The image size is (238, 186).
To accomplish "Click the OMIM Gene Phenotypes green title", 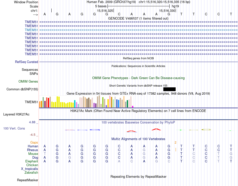I will tap(138, 78).
